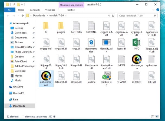Select iconv.dll file
Viewport: 165px width, 121px height.
[121, 44]
